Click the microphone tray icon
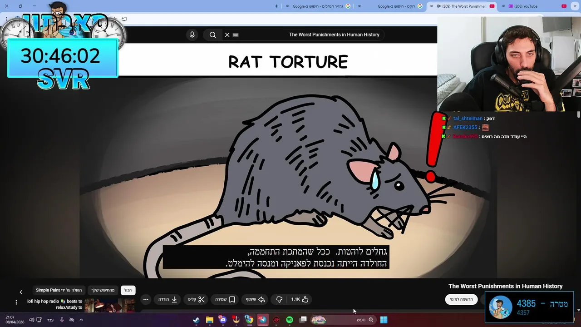 62,320
